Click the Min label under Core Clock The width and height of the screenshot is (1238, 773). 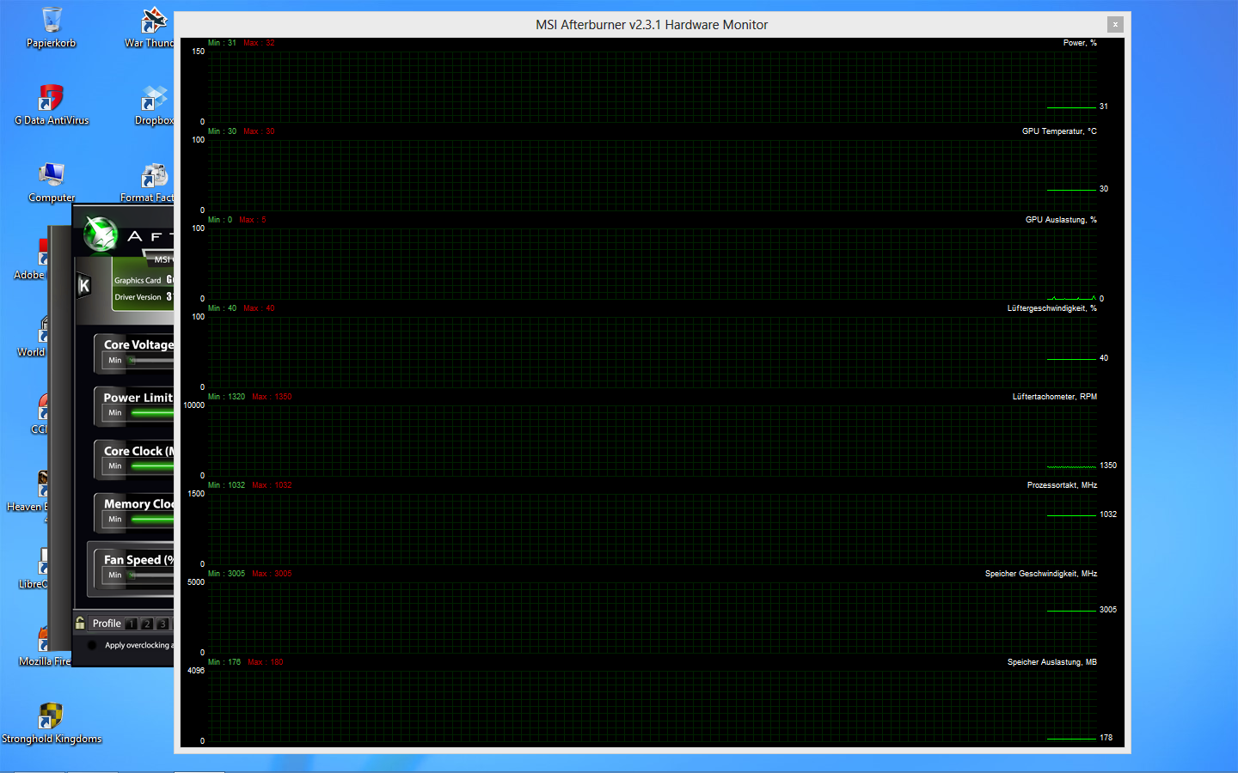tap(115, 466)
